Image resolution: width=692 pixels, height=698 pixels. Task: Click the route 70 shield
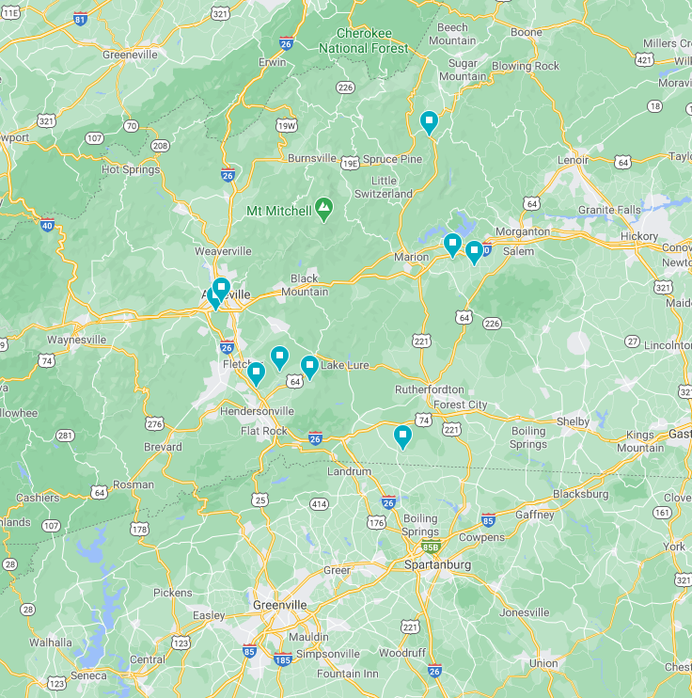[x=131, y=126]
